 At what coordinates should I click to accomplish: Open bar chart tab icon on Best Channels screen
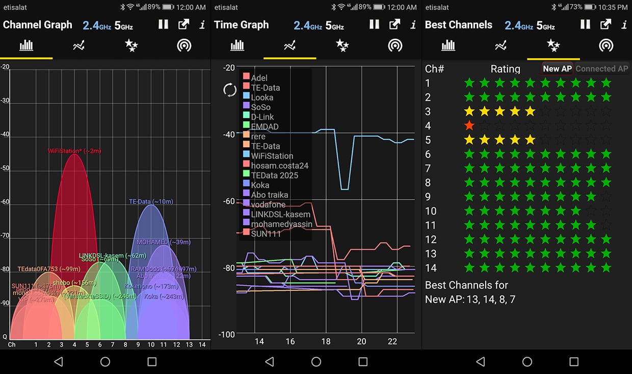point(448,45)
